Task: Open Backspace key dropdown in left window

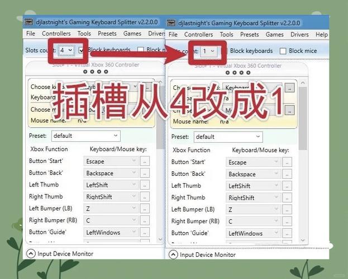Action: [111, 173]
